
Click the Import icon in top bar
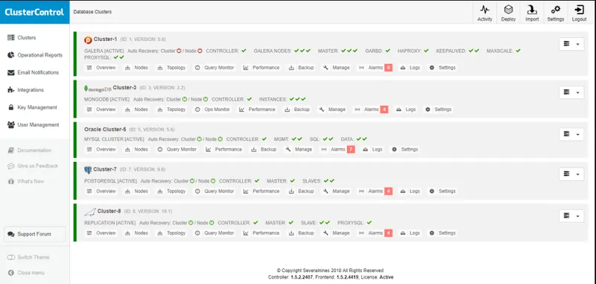[532, 13]
